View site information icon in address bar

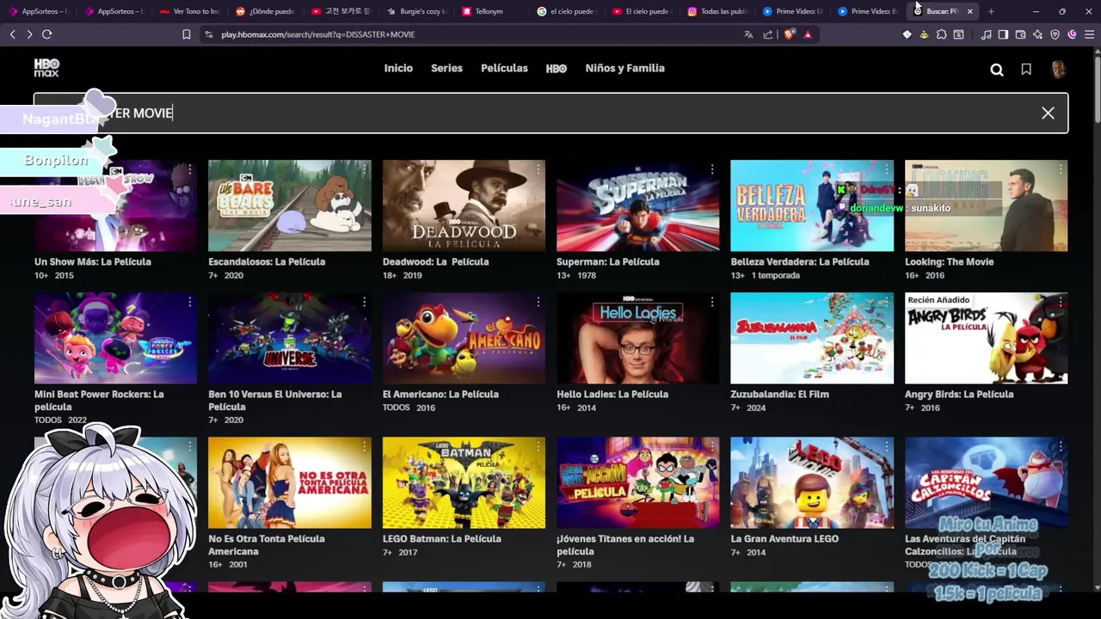click(208, 34)
